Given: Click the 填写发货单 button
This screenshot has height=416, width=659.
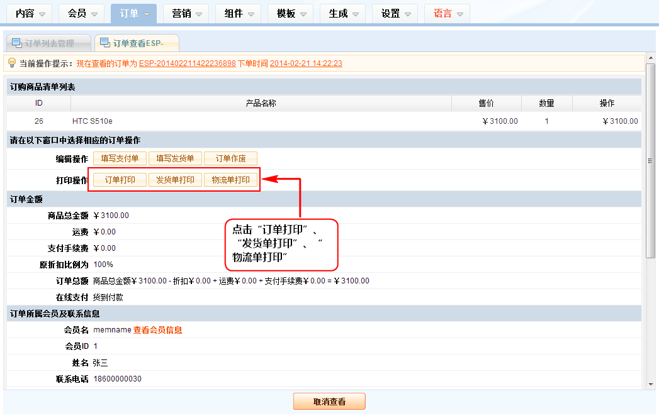Looking at the screenshot, I should point(175,158).
